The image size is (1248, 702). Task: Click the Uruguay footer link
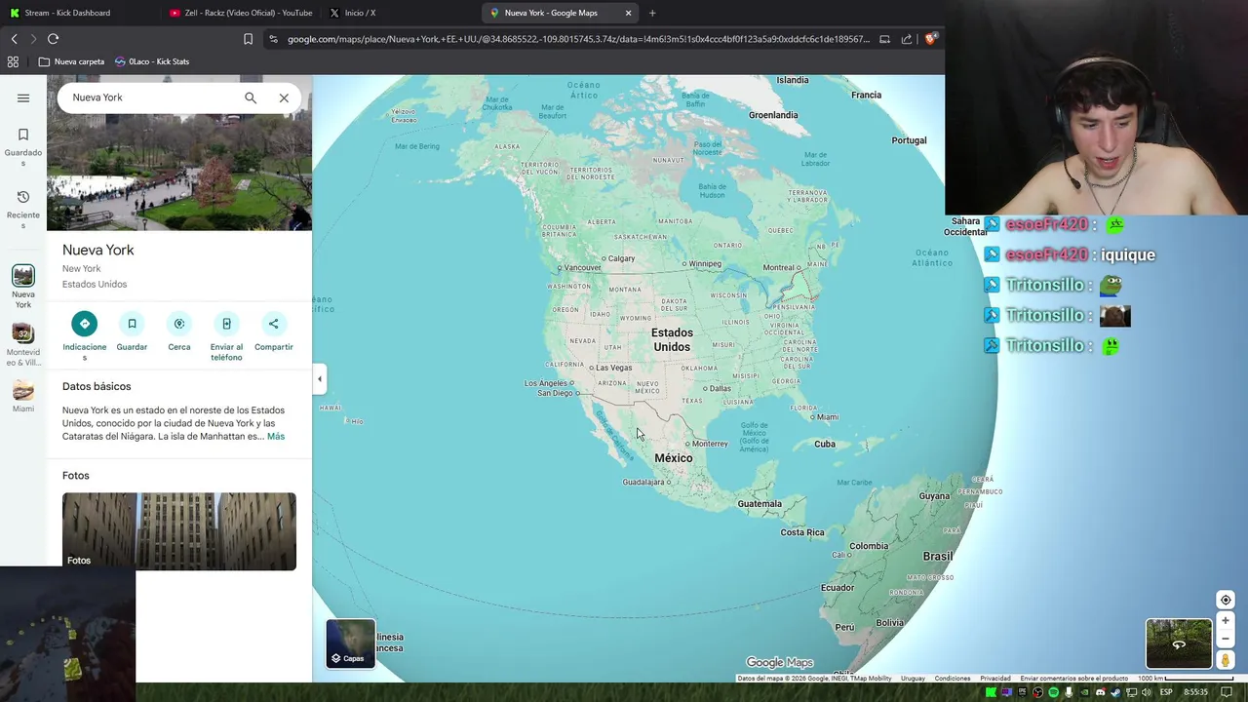point(913,679)
